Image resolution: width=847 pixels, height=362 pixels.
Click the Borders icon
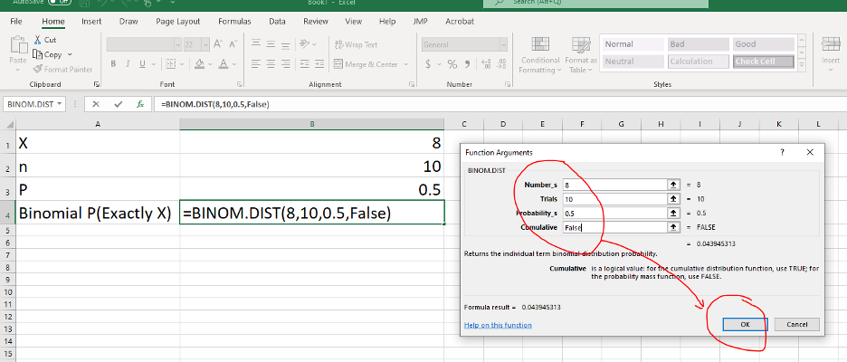click(x=171, y=63)
